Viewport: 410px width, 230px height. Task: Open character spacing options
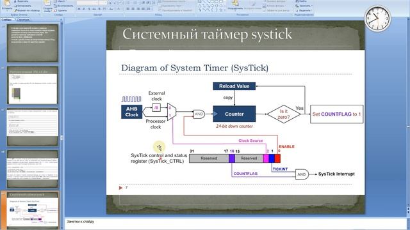[104, 9]
